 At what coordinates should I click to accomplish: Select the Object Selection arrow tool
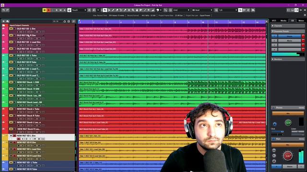105,10
